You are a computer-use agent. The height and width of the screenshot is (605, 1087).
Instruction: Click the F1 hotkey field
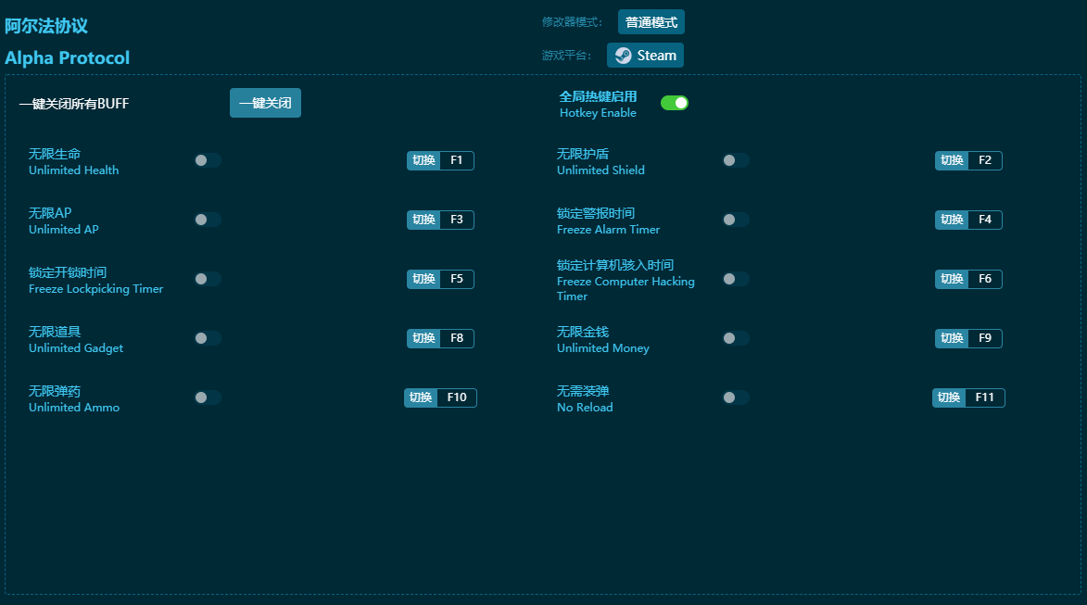click(x=457, y=161)
